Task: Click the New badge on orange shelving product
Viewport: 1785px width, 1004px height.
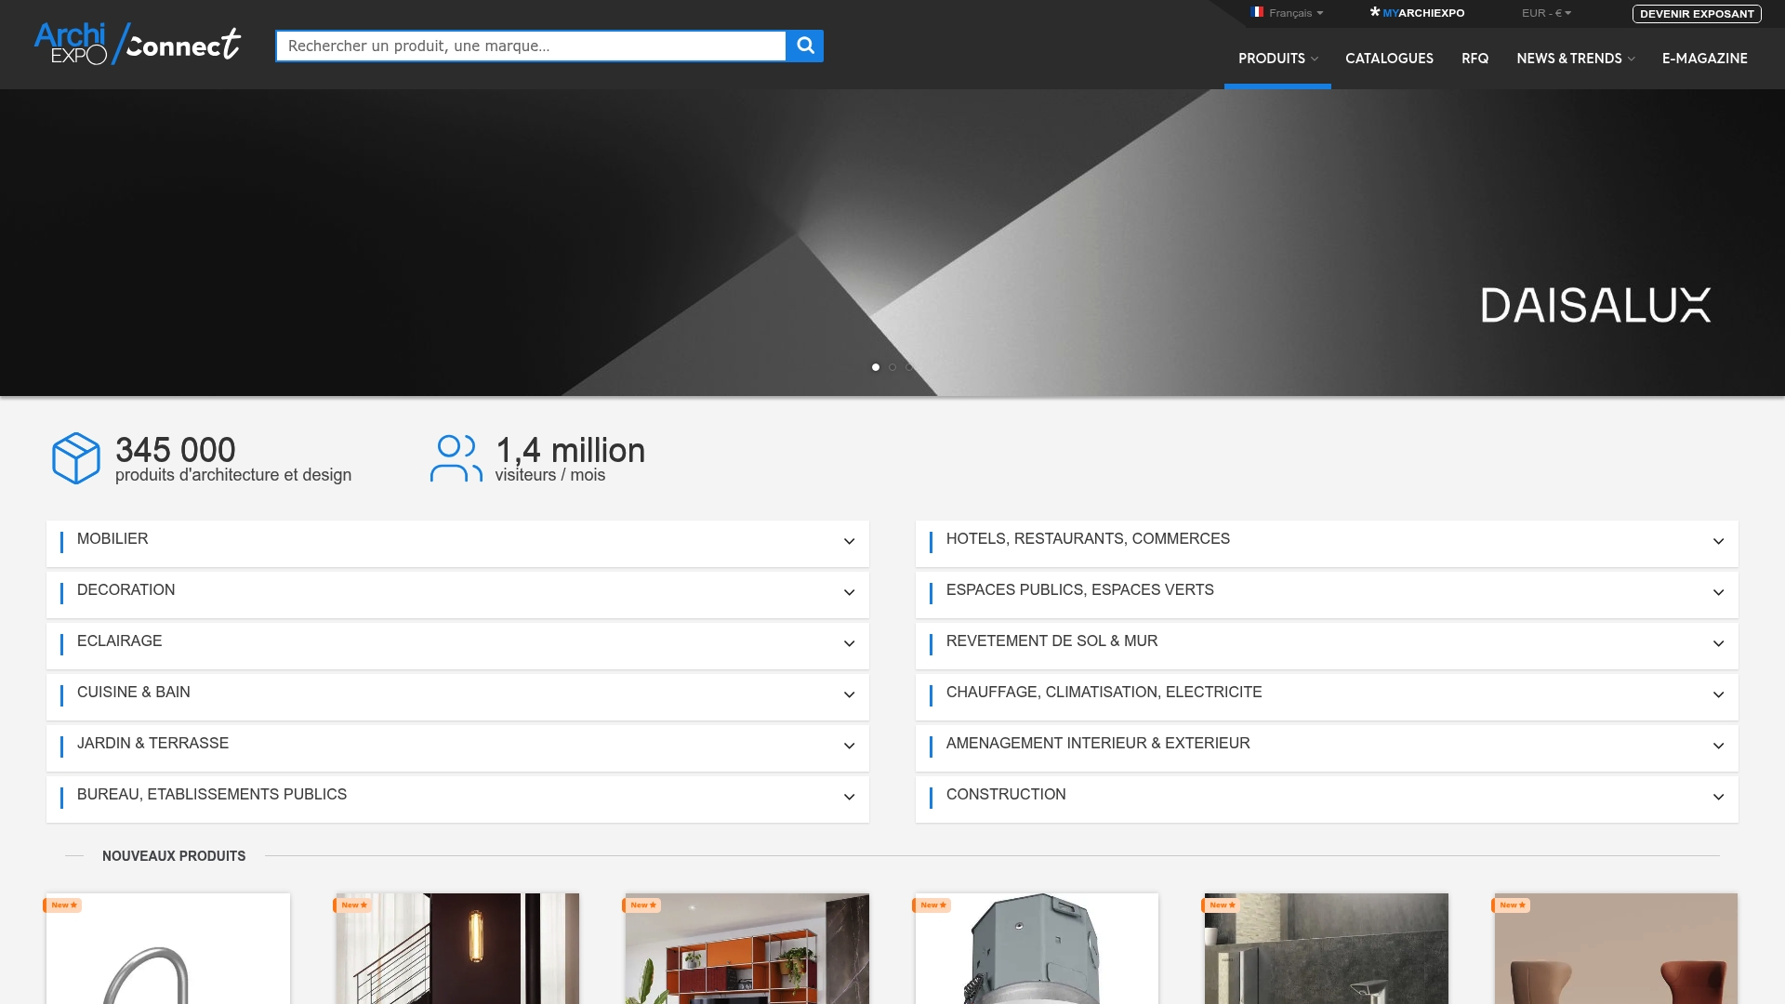Action: 642,905
